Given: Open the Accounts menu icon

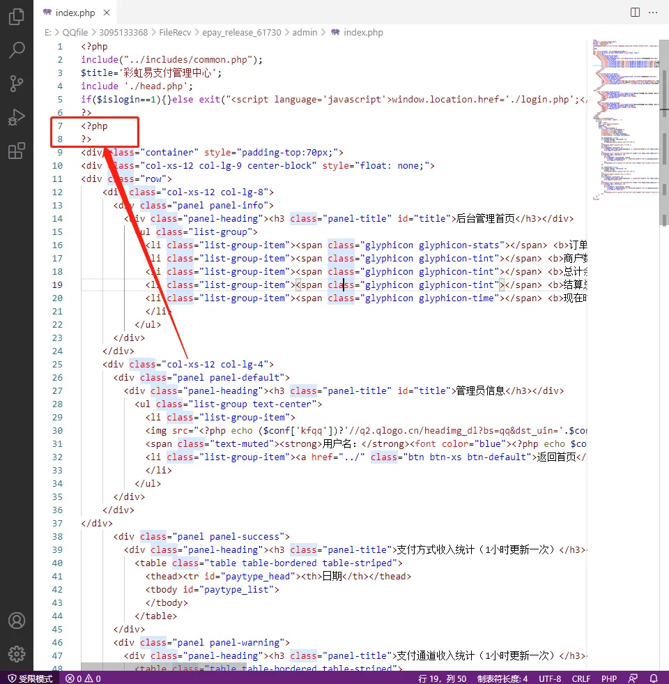Looking at the screenshot, I should tap(17, 621).
